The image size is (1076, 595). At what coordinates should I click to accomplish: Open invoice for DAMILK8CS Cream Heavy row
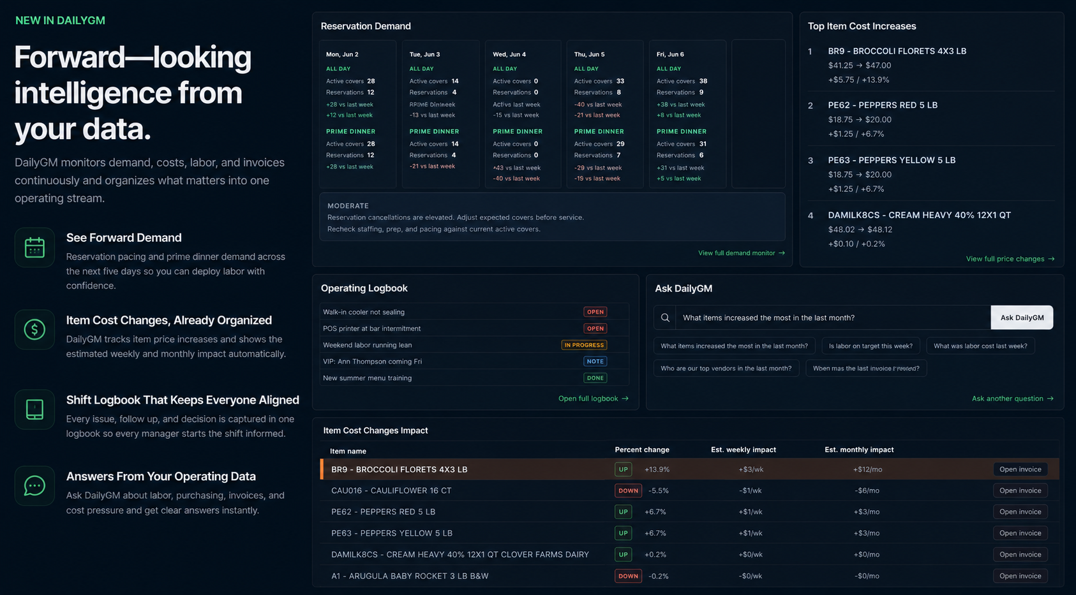pyautogui.click(x=1020, y=555)
